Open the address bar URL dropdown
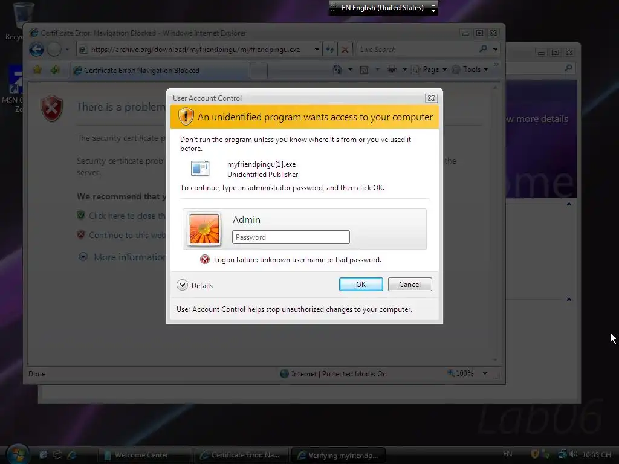Screen dimensions: 619x464 (317, 50)
